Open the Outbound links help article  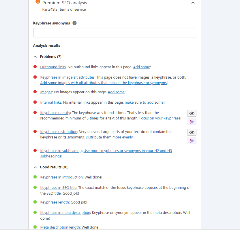coord(53,67)
